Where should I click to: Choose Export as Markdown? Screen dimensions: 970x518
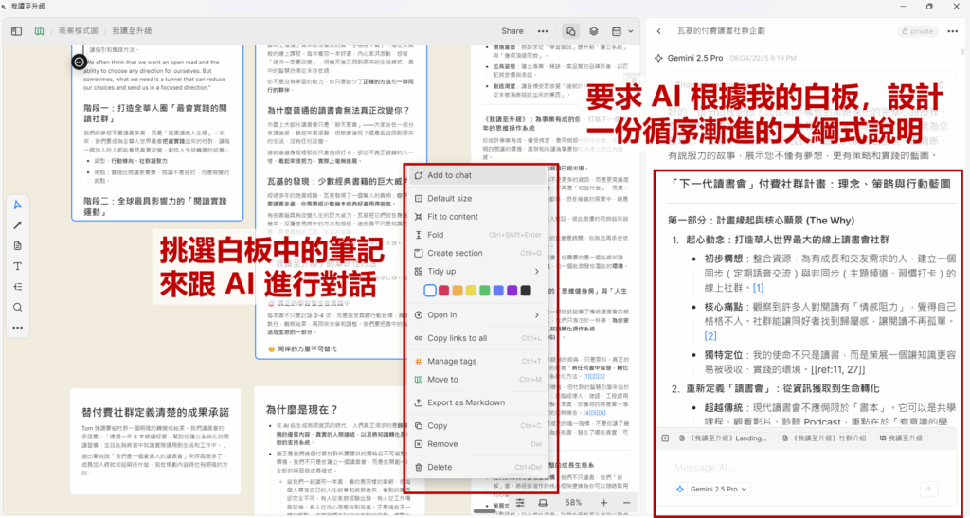[x=477, y=402]
